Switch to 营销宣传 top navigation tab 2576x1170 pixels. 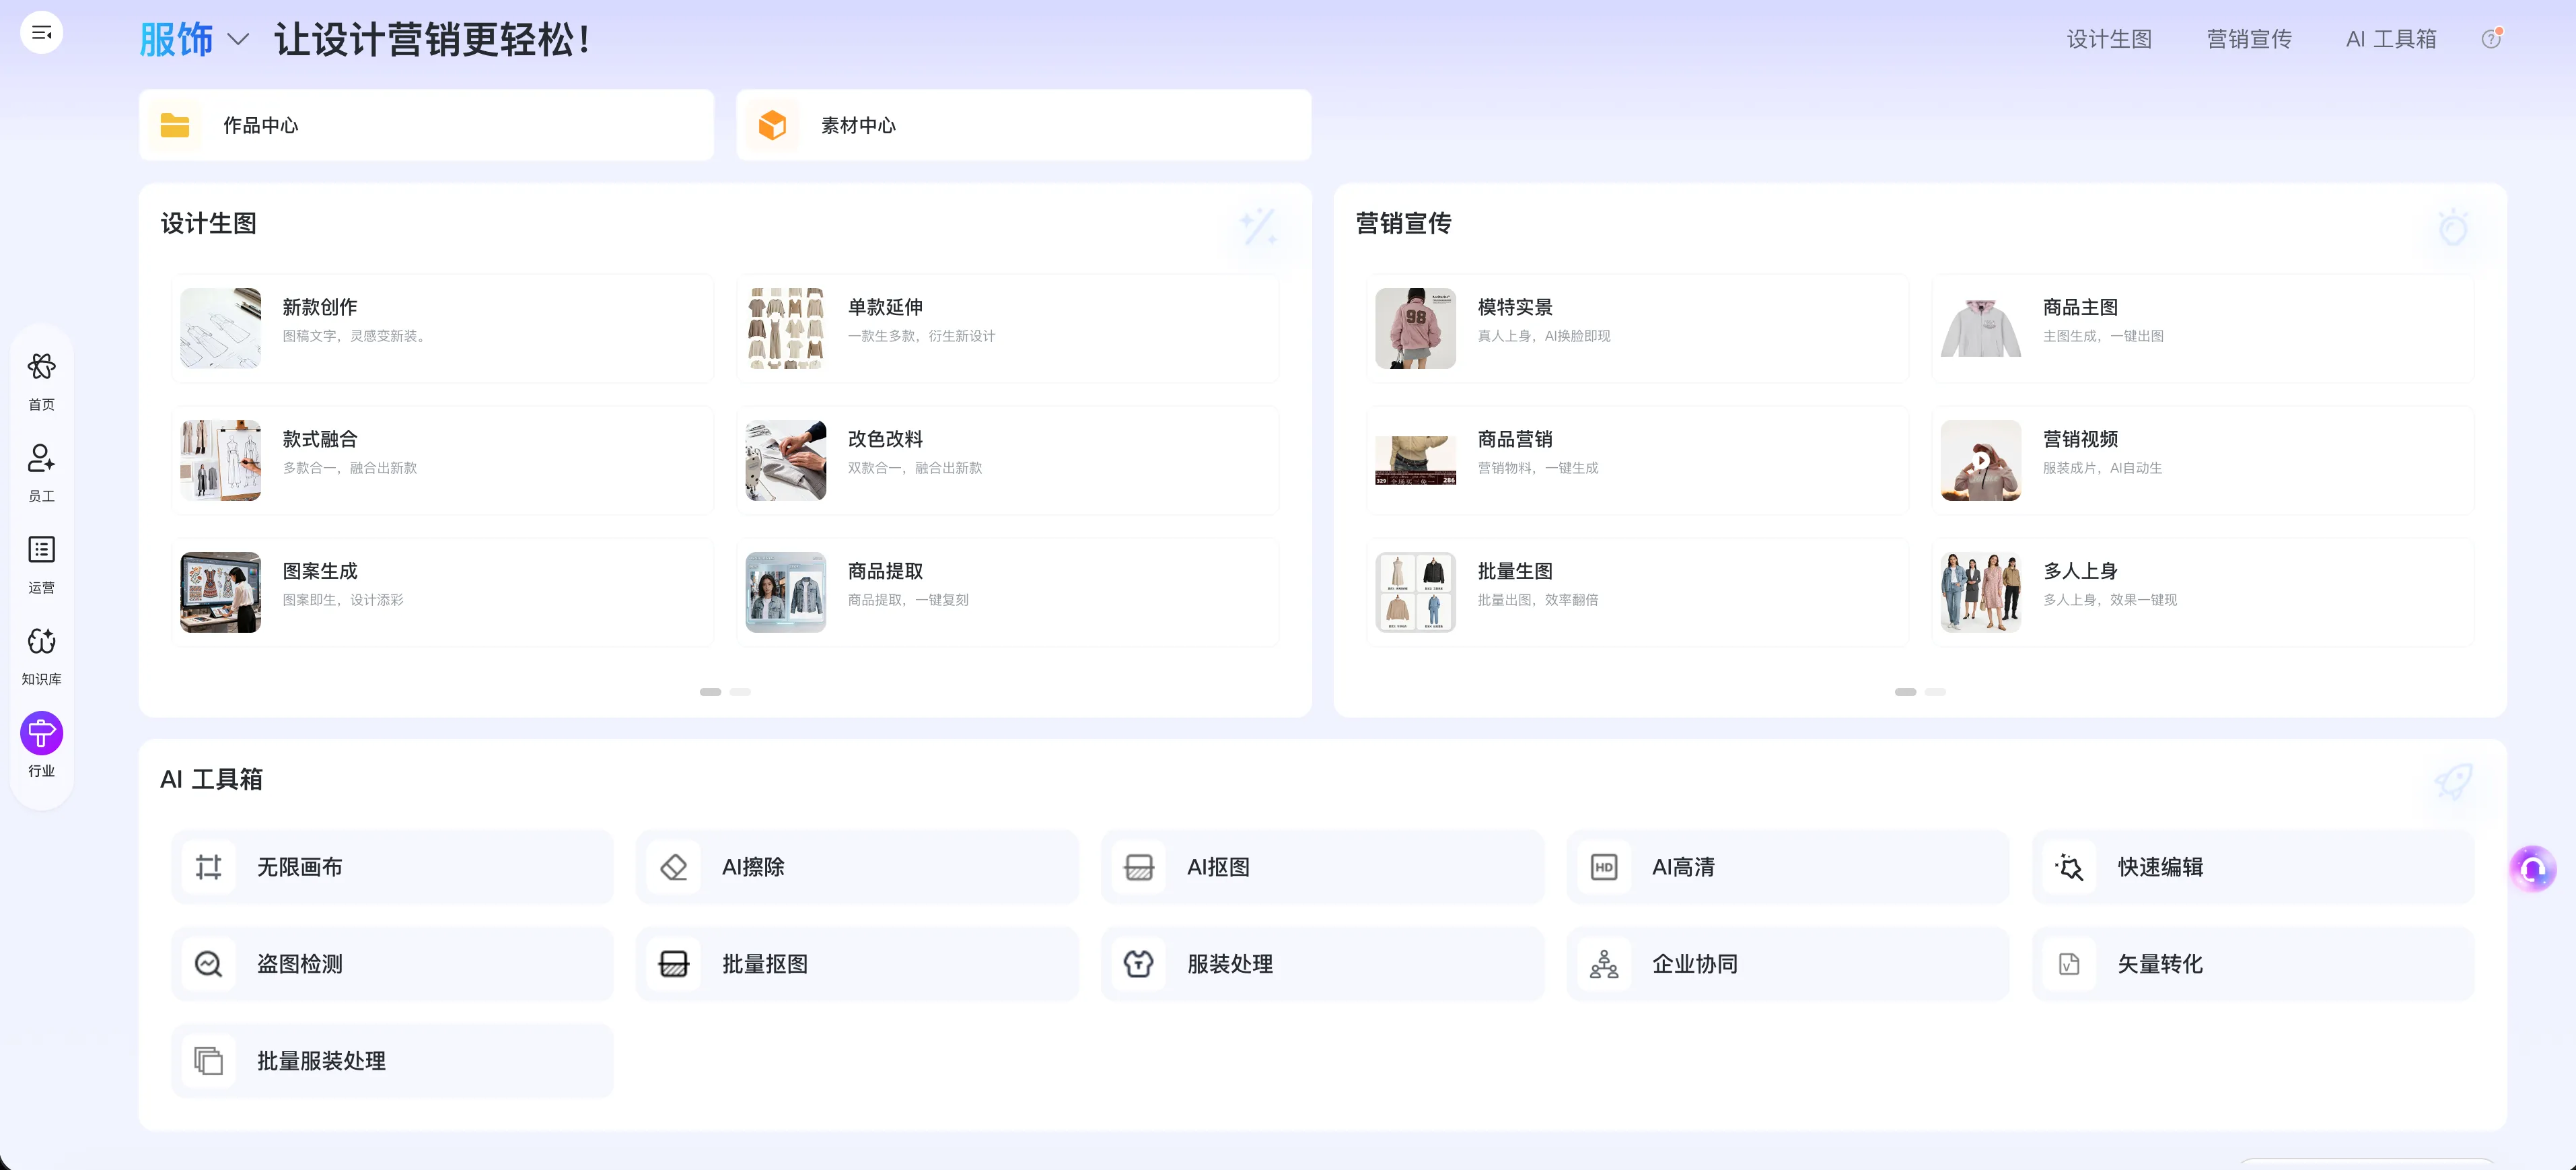pos(2249,39)
